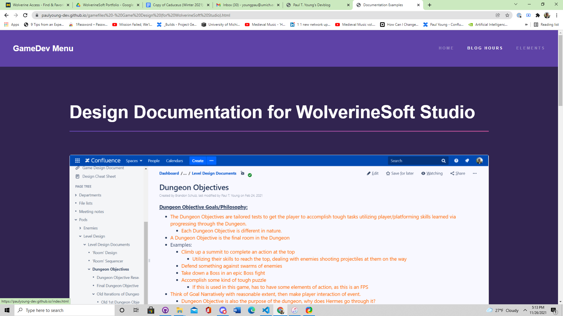
Task: Click Level Design Documents breadcrumb
Action: 214,173
